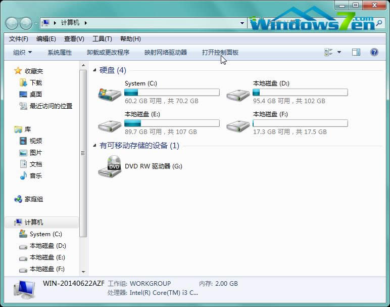Click the 库 libraries icon

coord(18,129)
